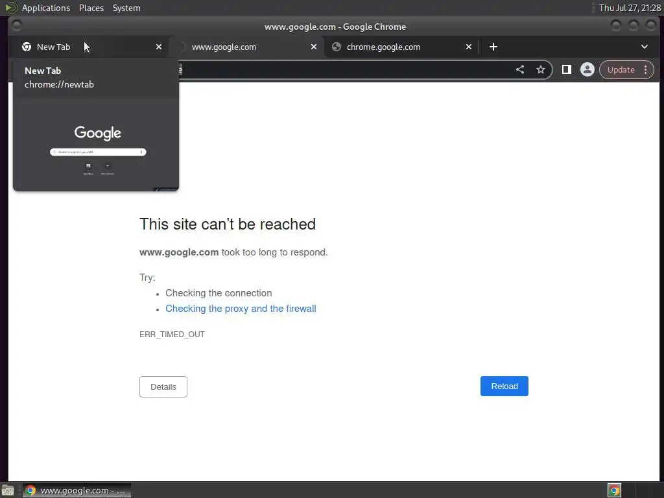Image resolution: width=664 pixels, height=498 pixels.
Task: Click 'This site can't be reached' heading
Action: (228, 224)
